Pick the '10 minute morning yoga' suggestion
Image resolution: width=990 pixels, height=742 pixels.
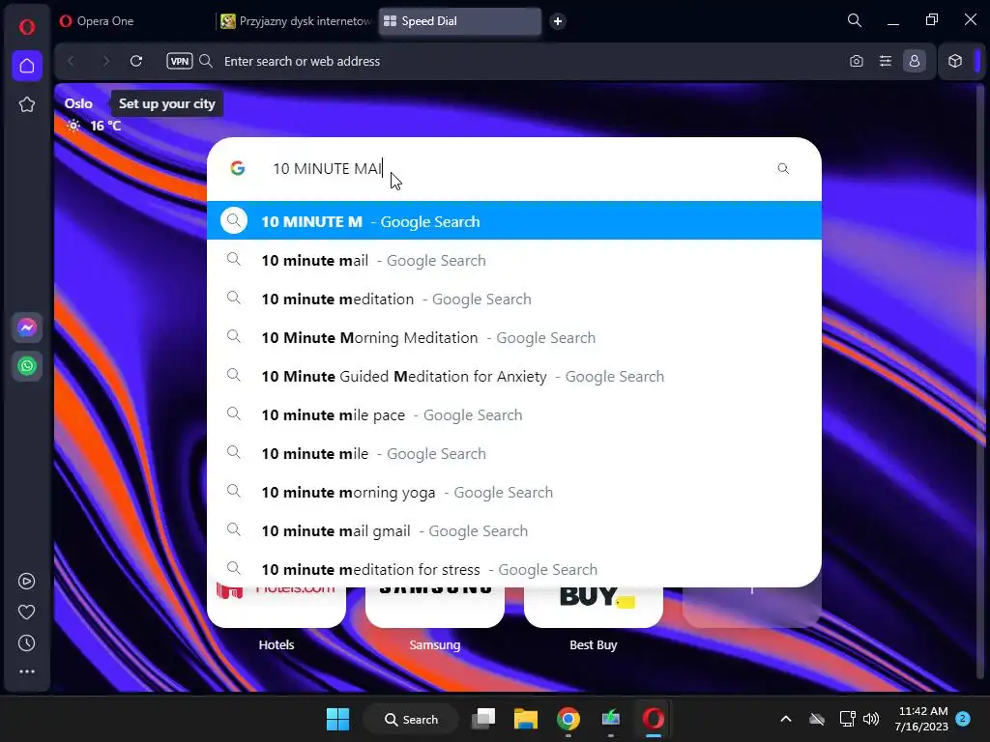(x=514, y=492)
